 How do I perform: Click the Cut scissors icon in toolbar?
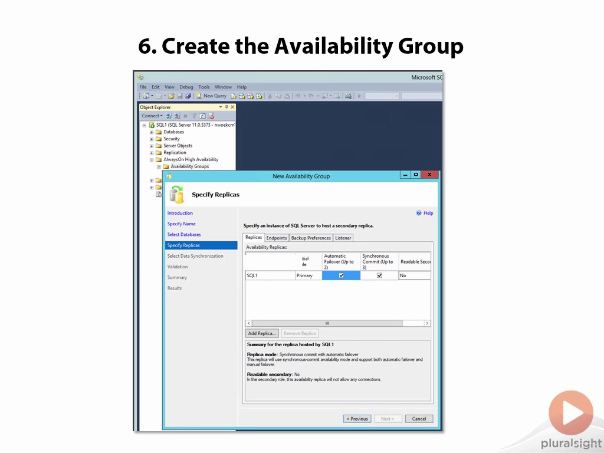coord(270,96)
